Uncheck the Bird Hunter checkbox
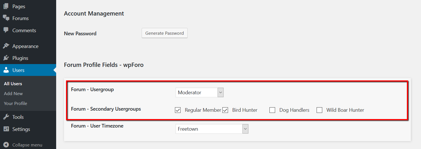Image resolution: width=421 pixels, height=149 pixels. click(x=225, y=110)
